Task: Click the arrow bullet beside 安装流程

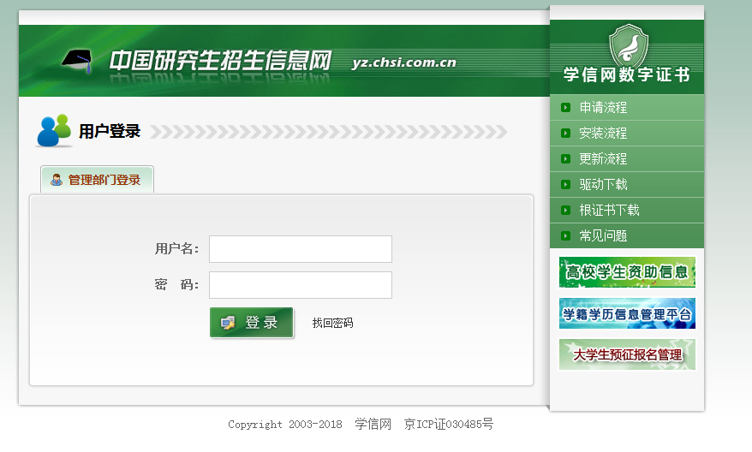Action: pyautogui.click(x=566, y=134)
